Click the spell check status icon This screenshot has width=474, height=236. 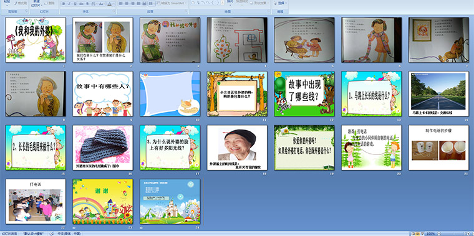pyautogui.click(x=52, y=234)
